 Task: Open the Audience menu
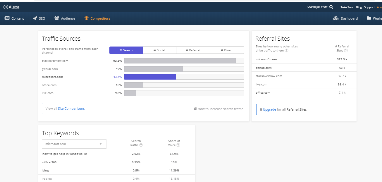tap(65, 18)
